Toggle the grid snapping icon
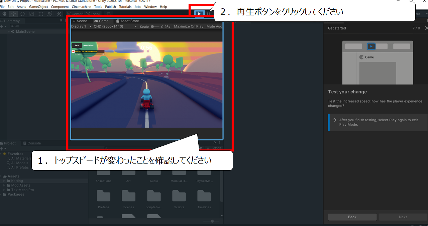Screen dimensions: 428x226 coord(108,14)
